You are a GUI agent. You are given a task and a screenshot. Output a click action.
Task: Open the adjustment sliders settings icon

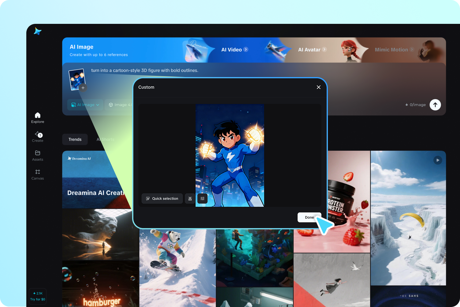coord(202,198)
